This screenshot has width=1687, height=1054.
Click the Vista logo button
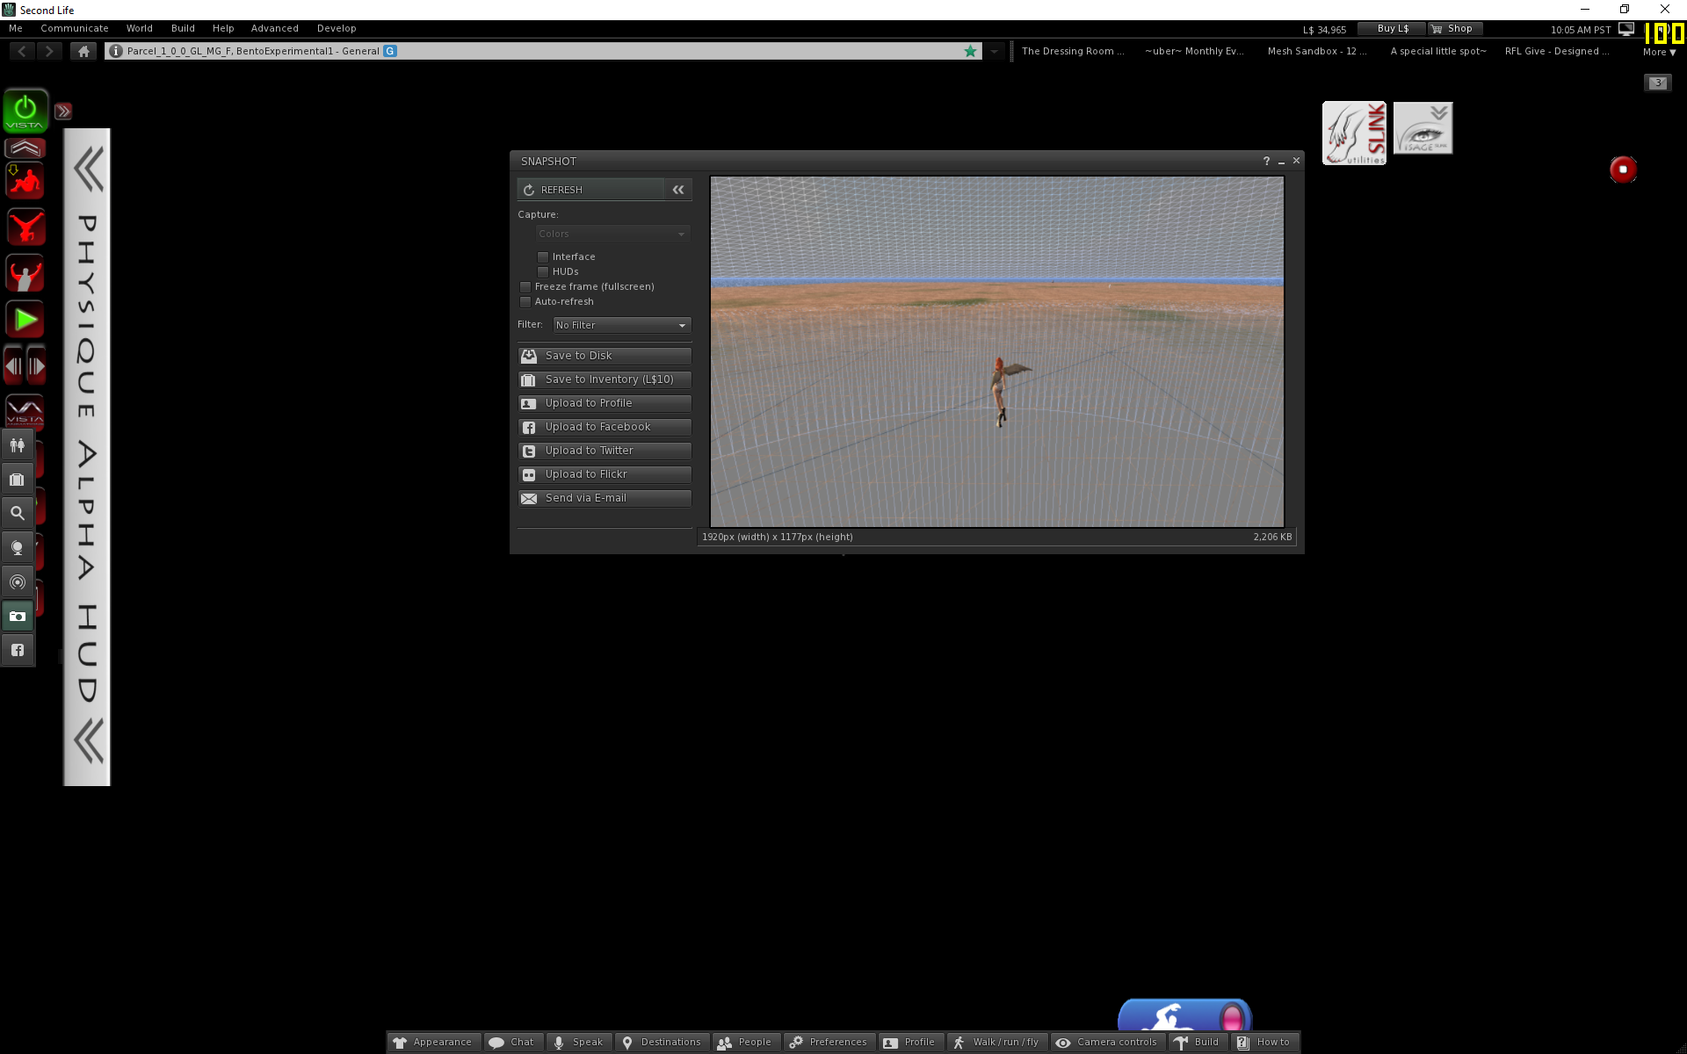click(x=25, y=410)
